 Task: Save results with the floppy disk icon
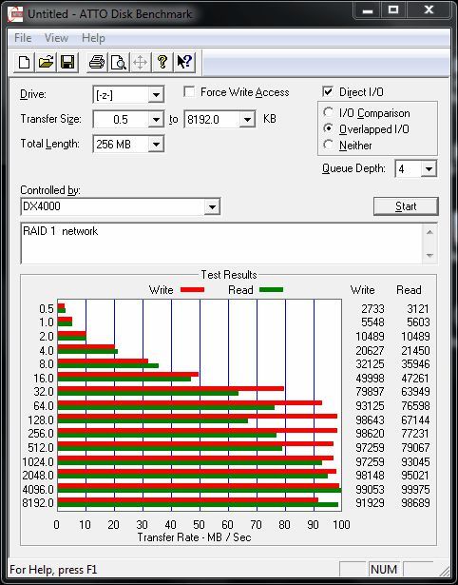pyautogui.click(x=67, y=62)
